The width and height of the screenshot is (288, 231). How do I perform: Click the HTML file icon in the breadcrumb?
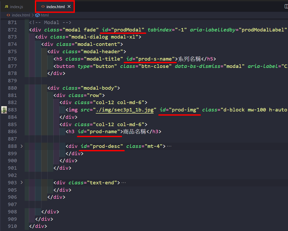(8, 15)
